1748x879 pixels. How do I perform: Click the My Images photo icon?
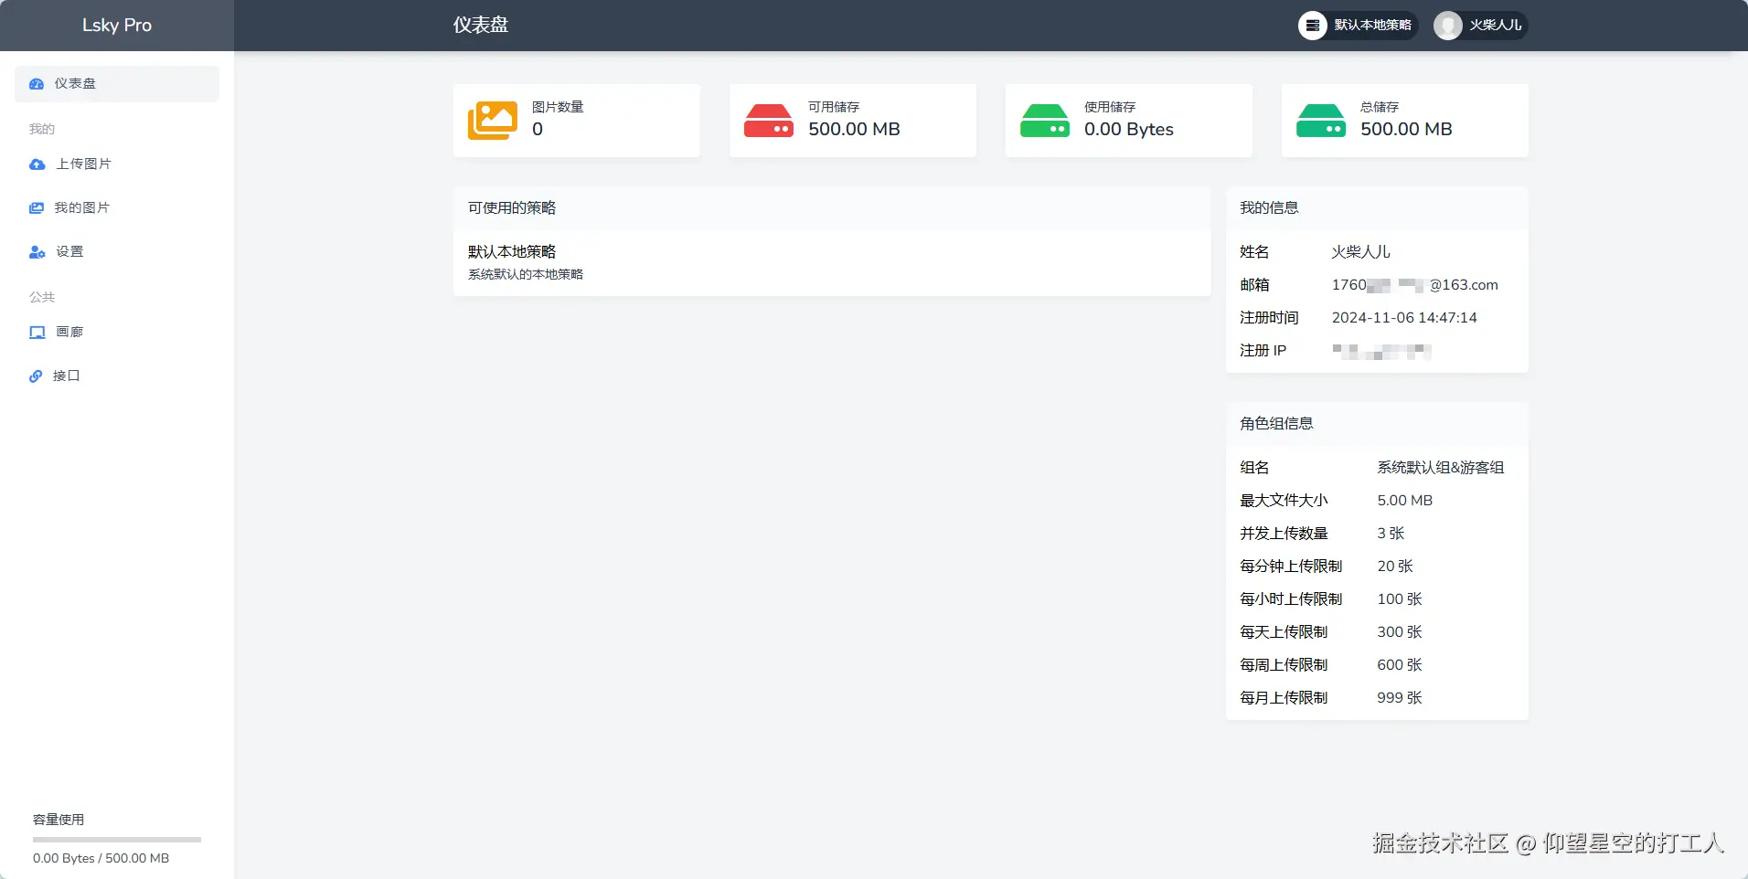(x=37, y=208)
